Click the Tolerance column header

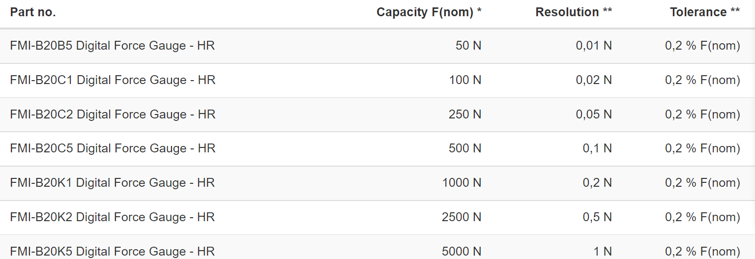tap(704, 12)
